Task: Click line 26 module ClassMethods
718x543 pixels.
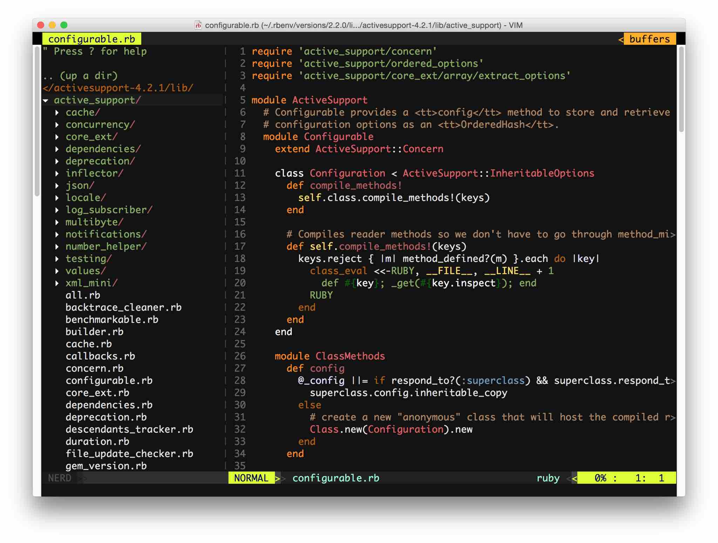Action: tap(330, 356)
